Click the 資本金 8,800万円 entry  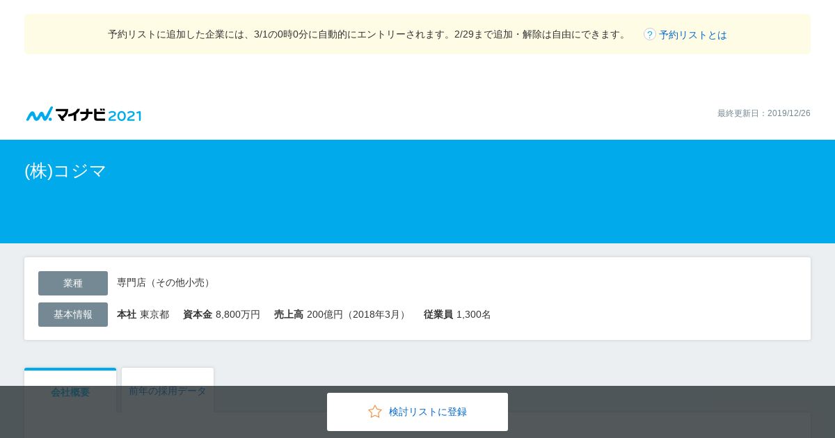tap(221, 314)
